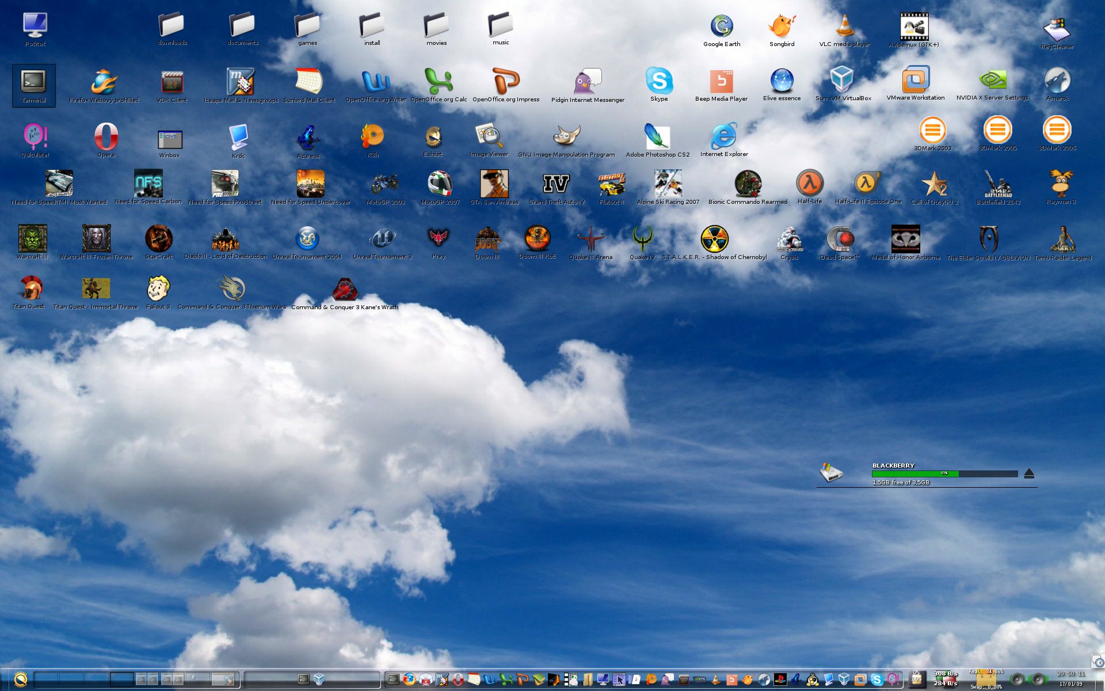The height and width of the screenshot is (691, 1105).
Task: Launch Command & Conquer 3 Kane's Wrath
Action: tap(345, 293)
